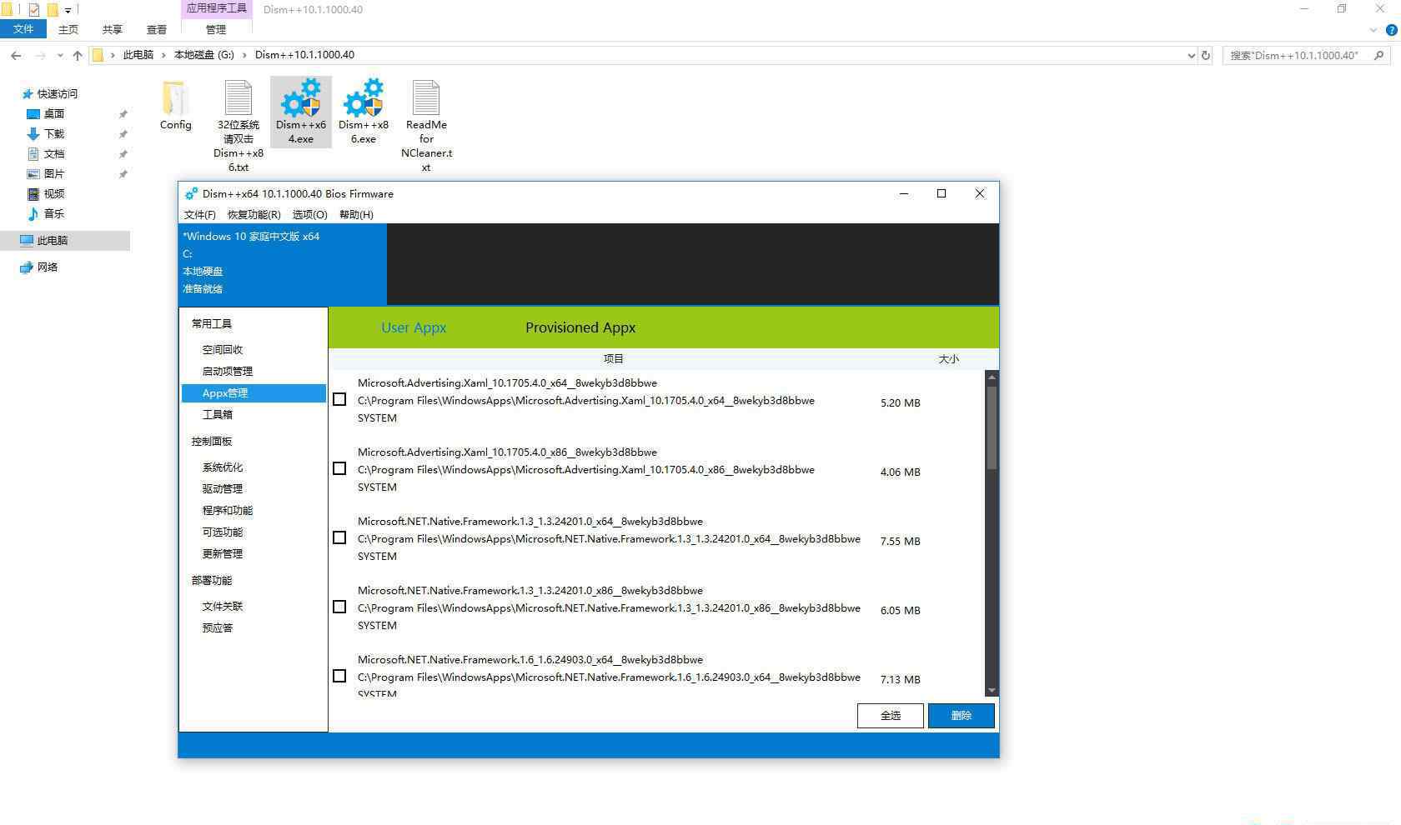Check Microsoft.Advertising.Xaml x64 package
Image resolution: width=1401 pixels, height=825 pixels.
tap(339, 400)
